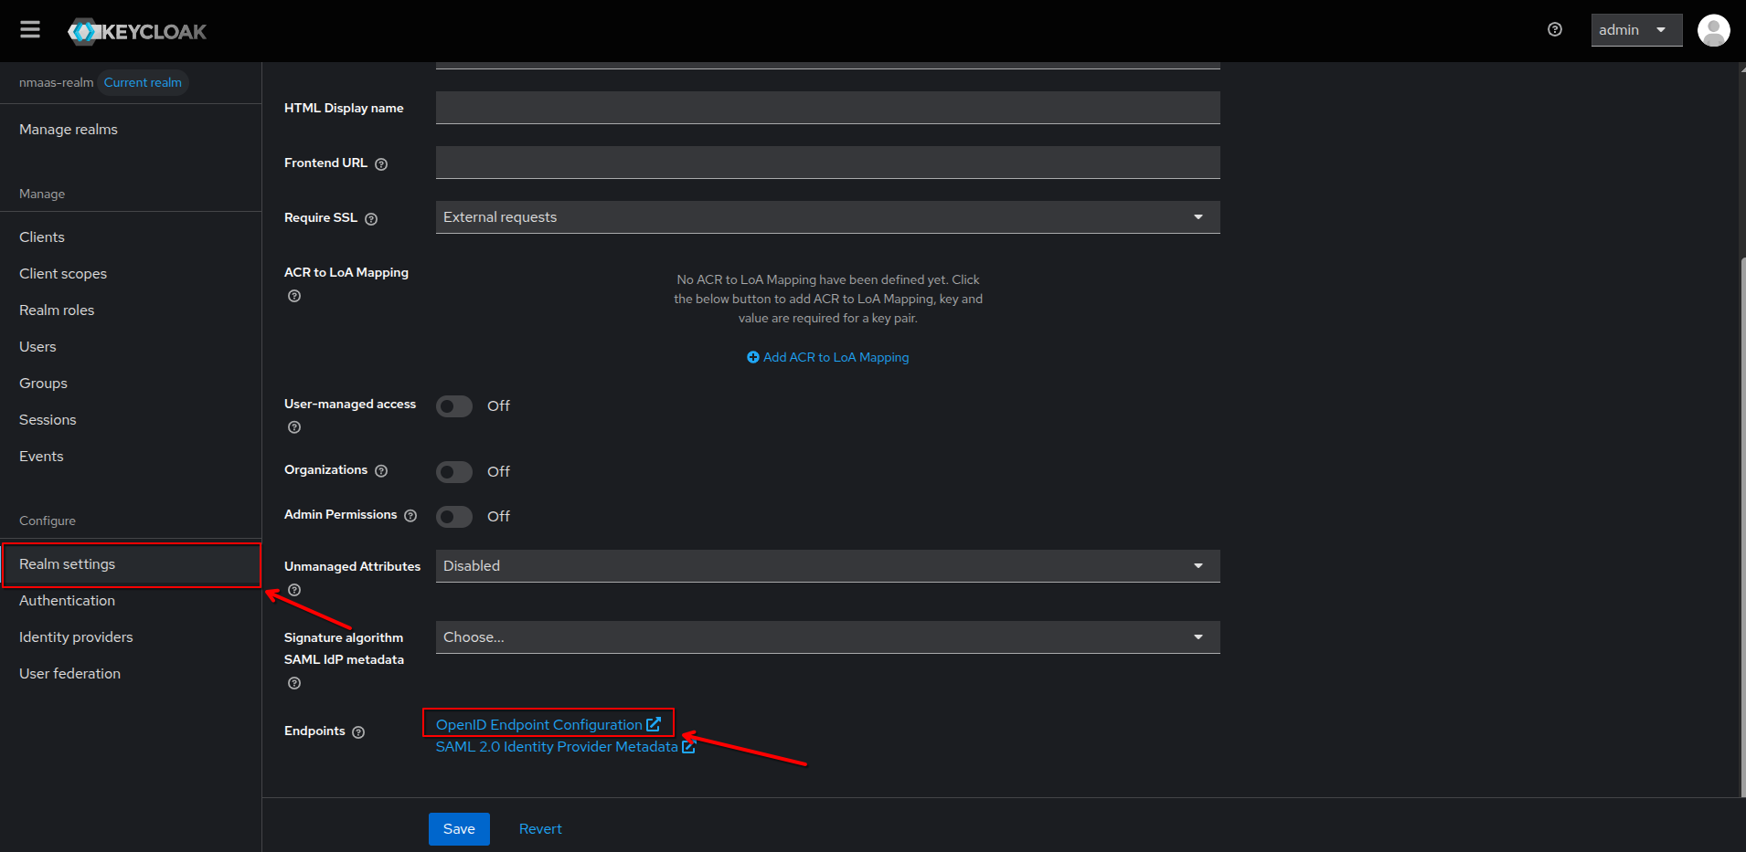1746x852 pixels.
Task: Click the Save button
Action: [459, 829]
